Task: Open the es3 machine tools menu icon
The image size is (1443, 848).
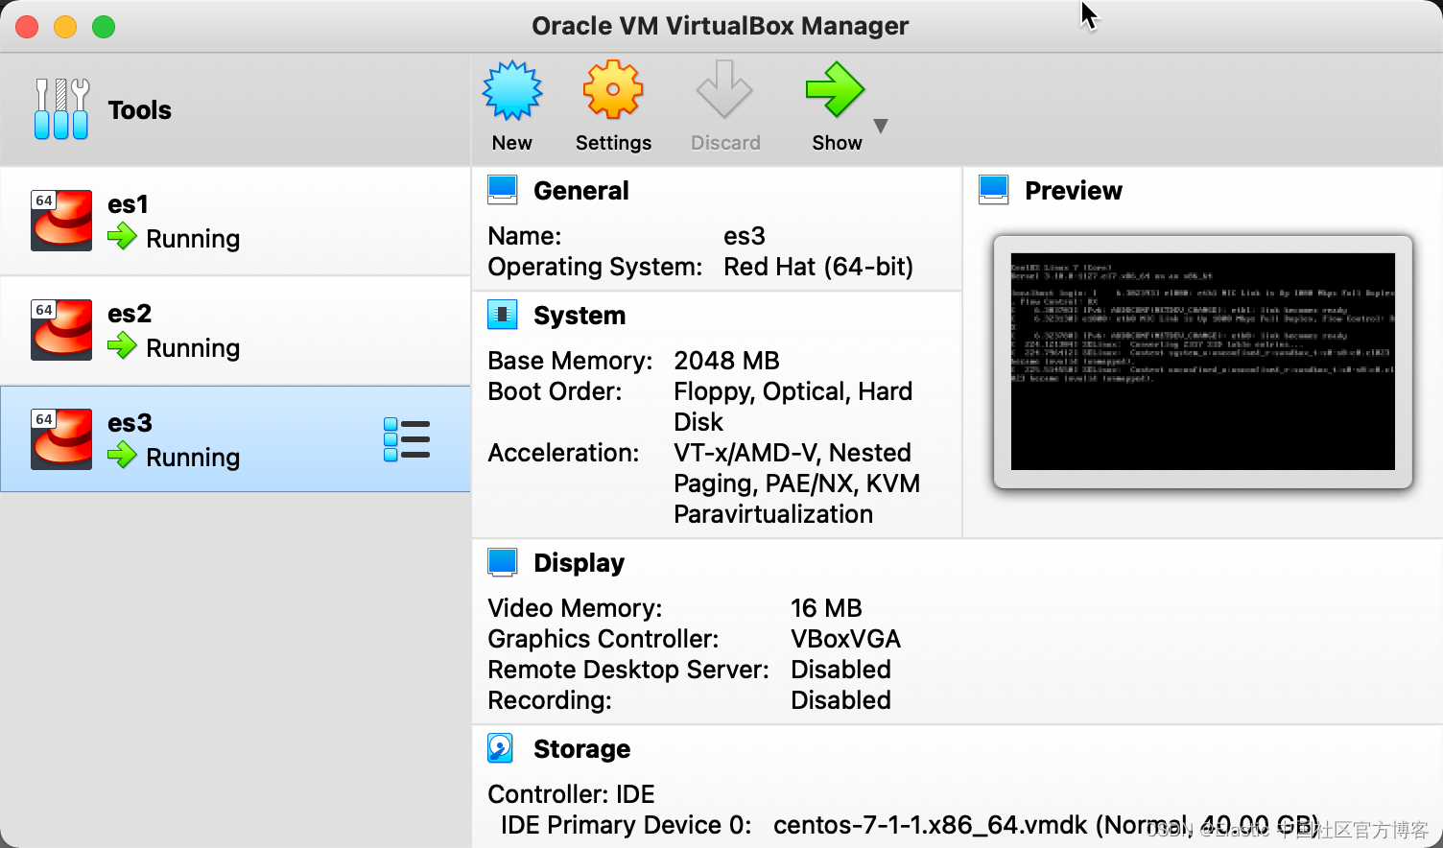Action: coord(407,439)
